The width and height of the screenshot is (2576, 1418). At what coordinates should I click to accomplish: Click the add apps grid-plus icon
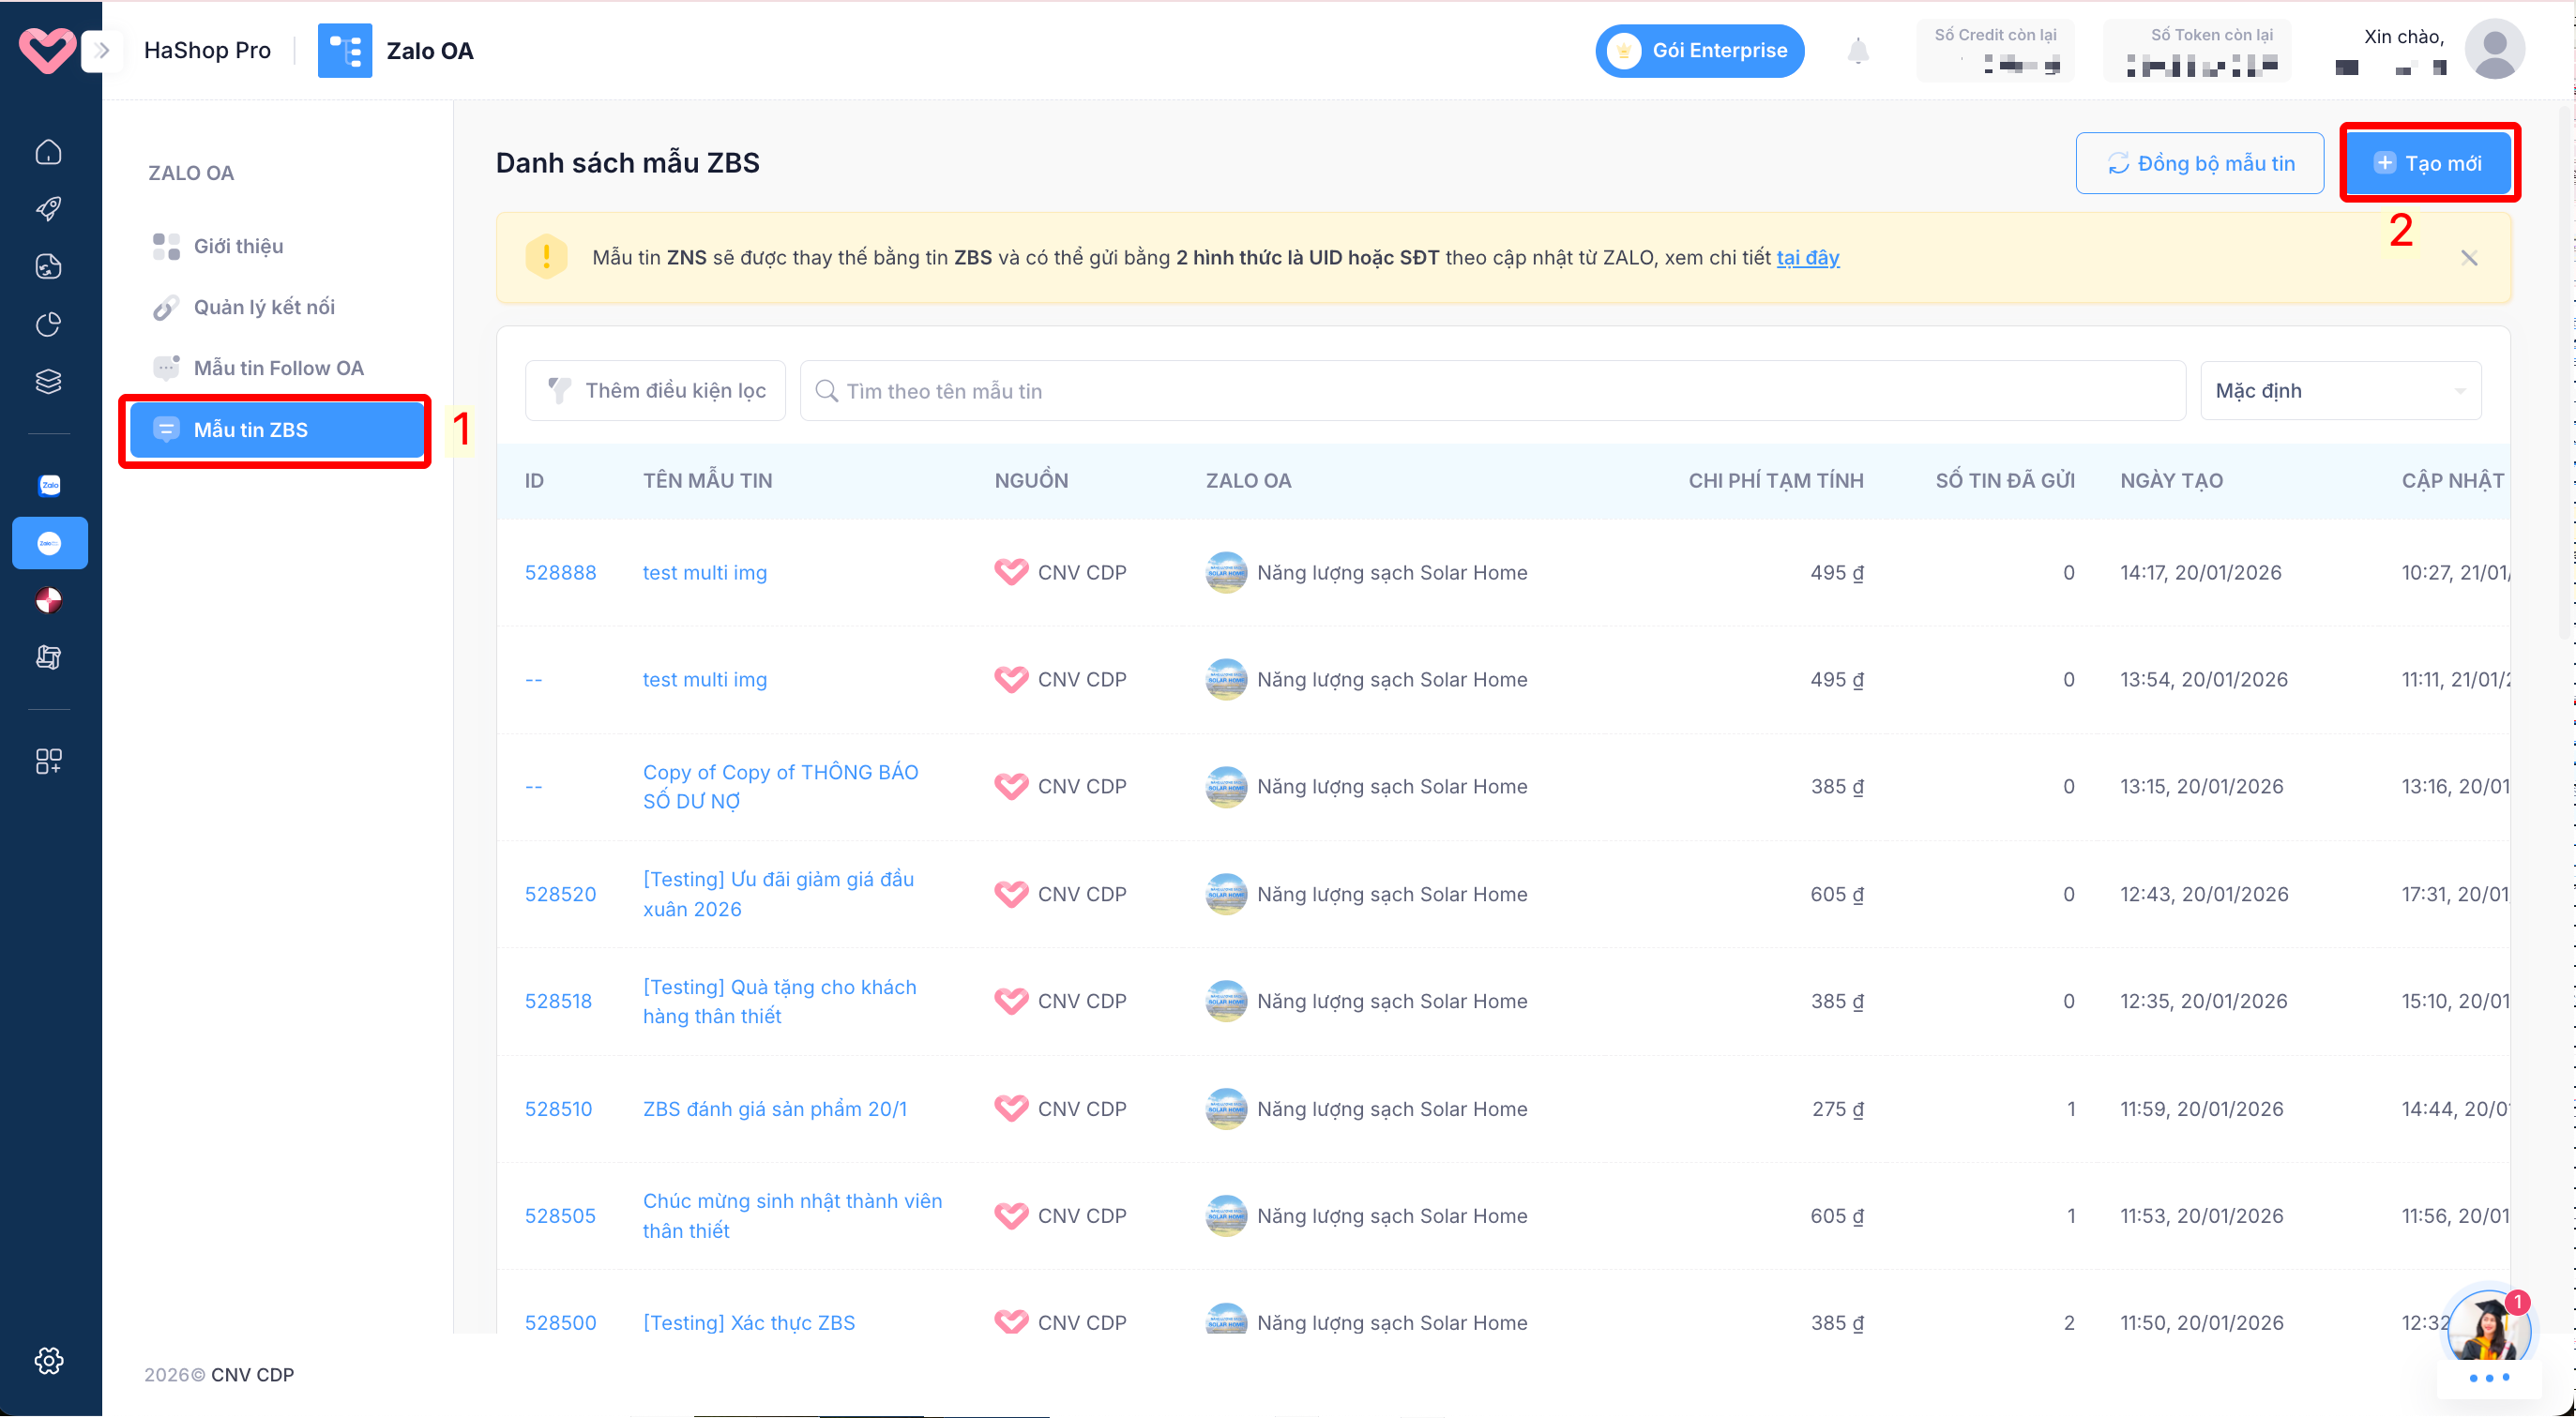(48, 761)
